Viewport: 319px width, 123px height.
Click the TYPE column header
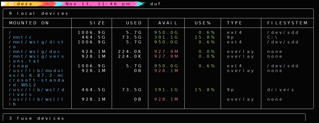click(x=235, y=23)
